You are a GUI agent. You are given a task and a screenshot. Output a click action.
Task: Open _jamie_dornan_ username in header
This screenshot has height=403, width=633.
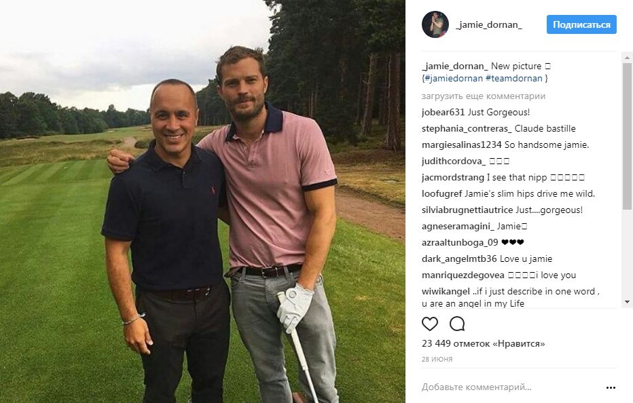pyautogui.click(x=489, y=24)
